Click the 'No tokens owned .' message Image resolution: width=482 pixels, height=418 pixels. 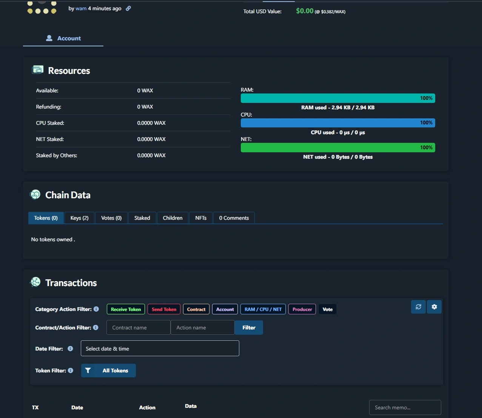(x=53, y=239)
